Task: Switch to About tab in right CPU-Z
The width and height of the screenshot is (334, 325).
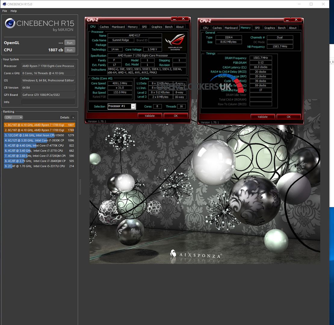Action: pos(293,28)
